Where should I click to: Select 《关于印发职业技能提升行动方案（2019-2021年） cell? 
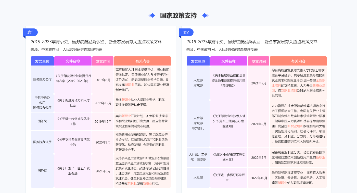73,80
